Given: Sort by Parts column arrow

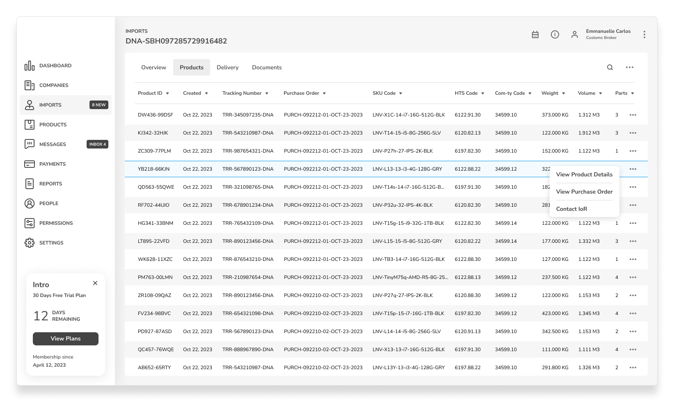Looking at the screenshot, I should pyautogui.click(x=633, y=94).
